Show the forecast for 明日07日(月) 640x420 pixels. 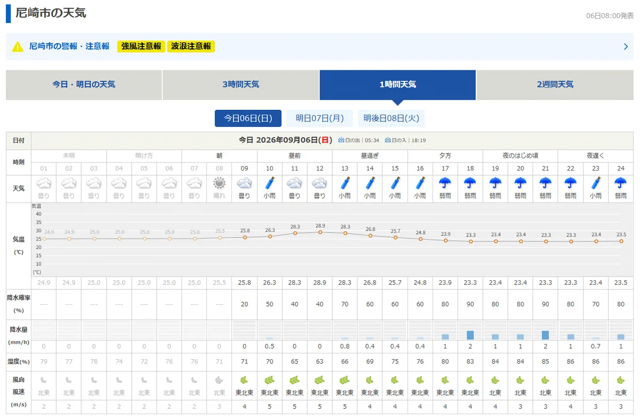[x=320, y=118]
